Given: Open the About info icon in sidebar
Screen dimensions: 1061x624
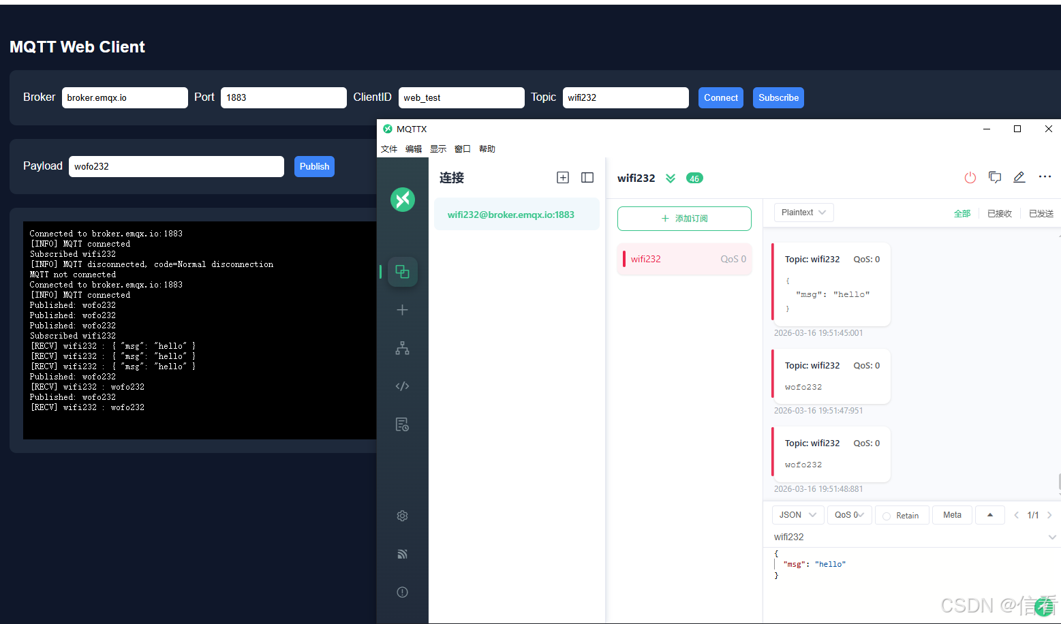Looking at the screenshot, I should [403, 592].
